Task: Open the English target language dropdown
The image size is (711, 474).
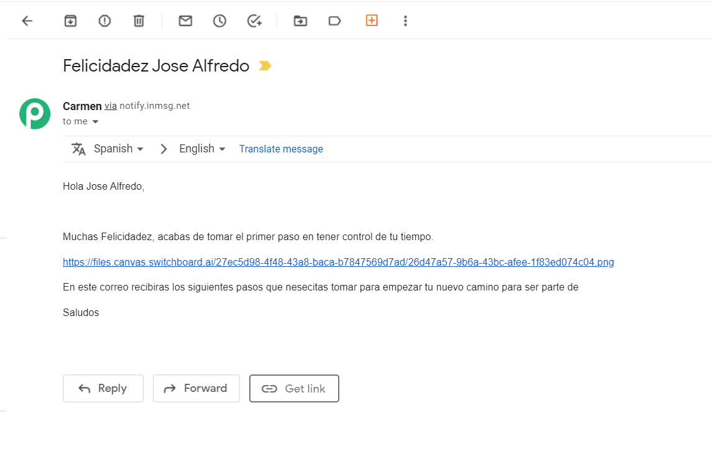Action: (x=202, y=149)
